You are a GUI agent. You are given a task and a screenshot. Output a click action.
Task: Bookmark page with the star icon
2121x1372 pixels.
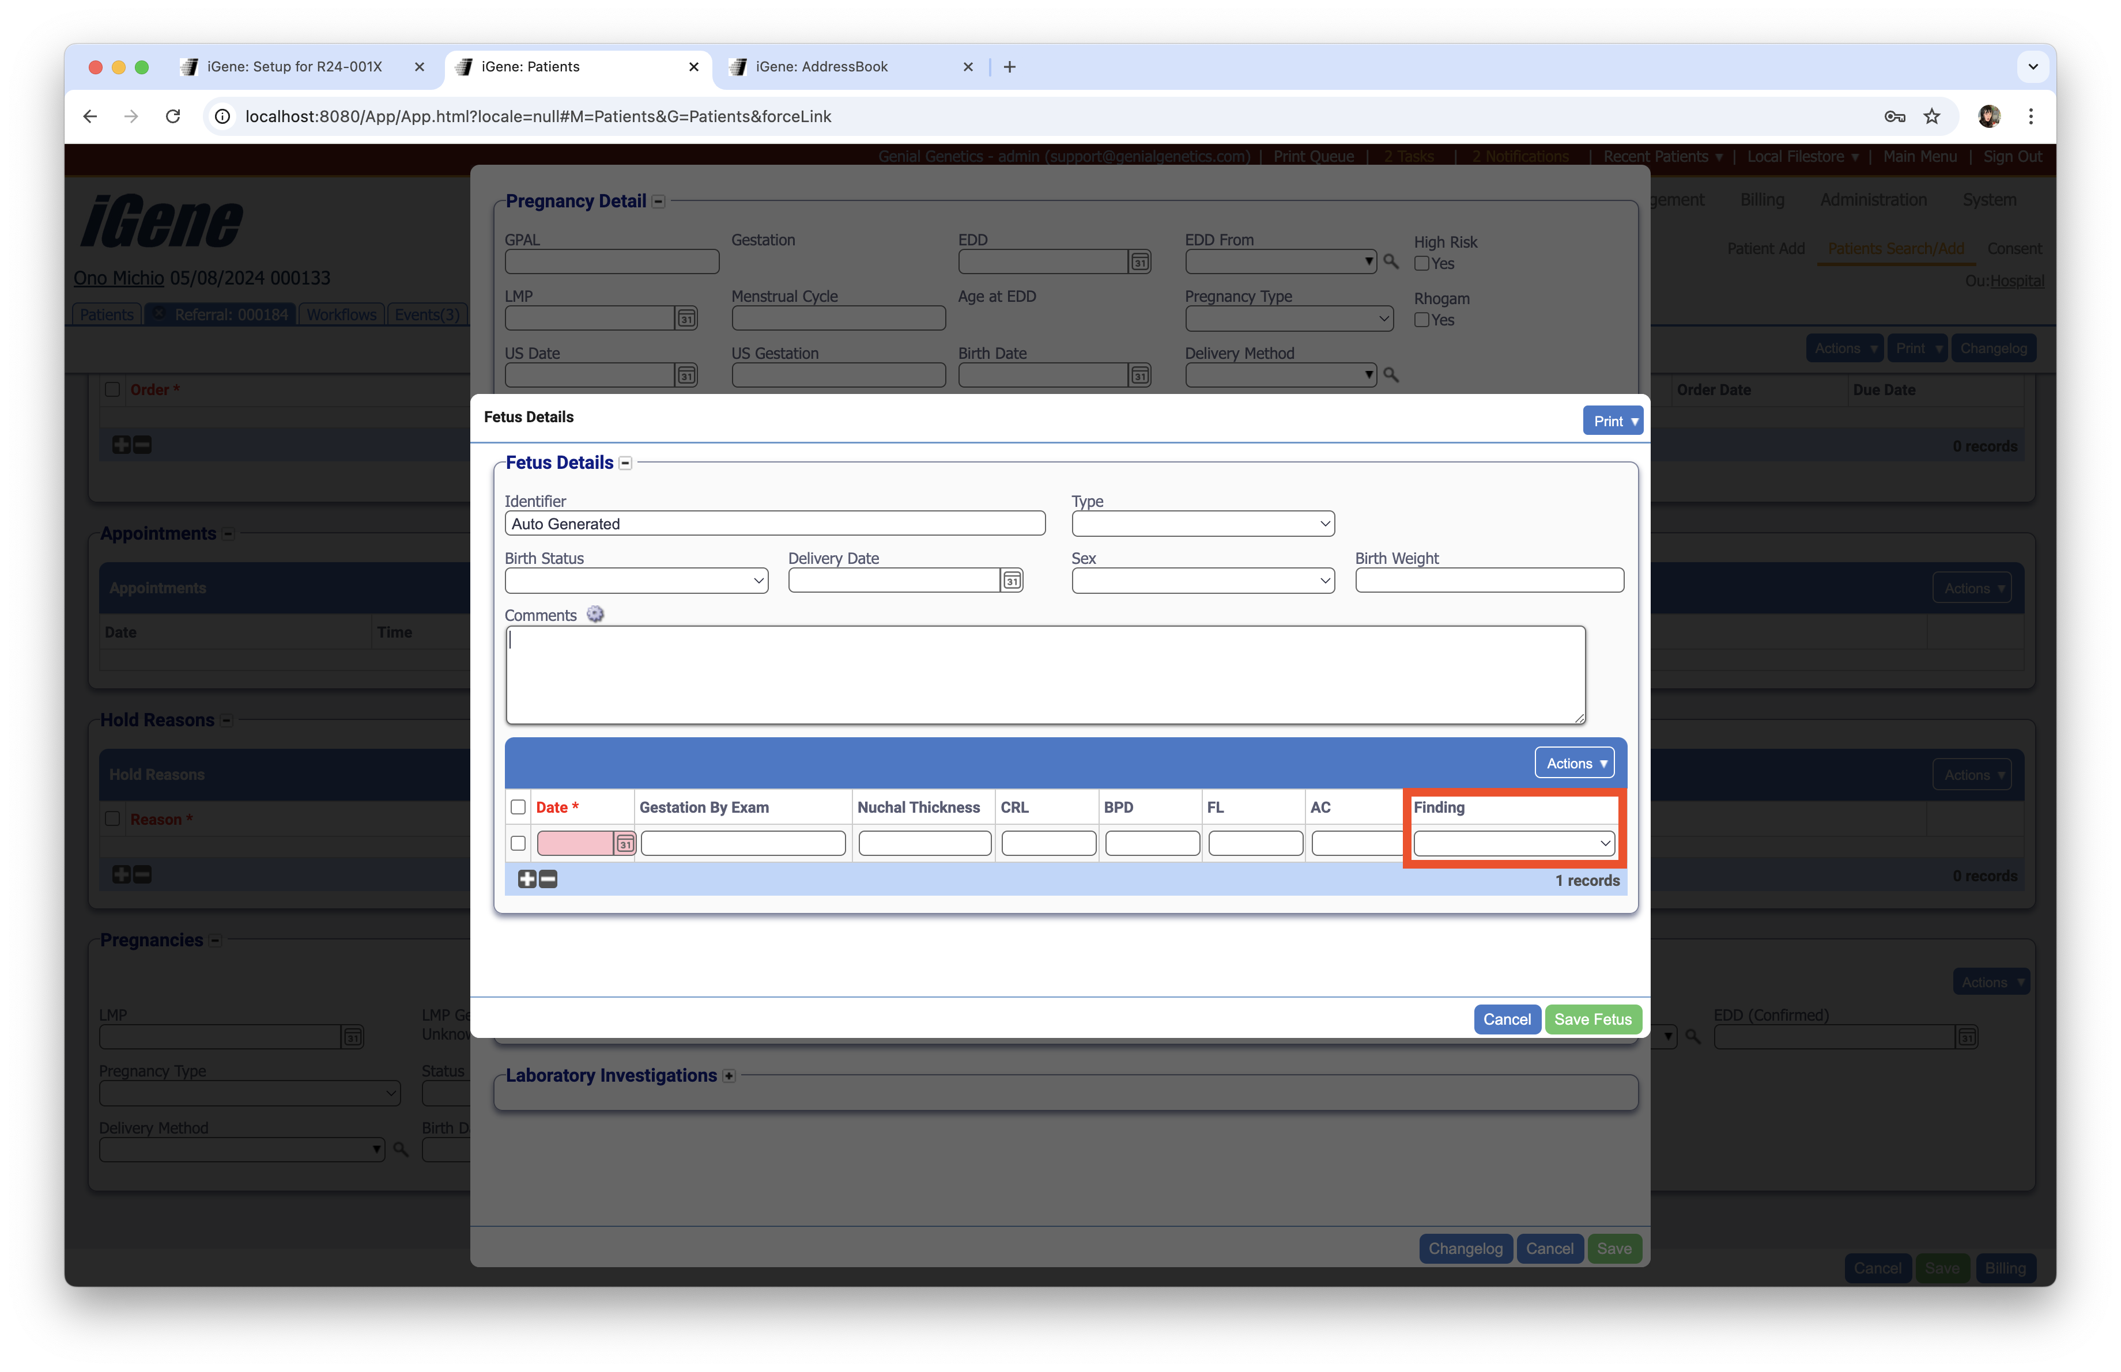[x=1931, y=116]
